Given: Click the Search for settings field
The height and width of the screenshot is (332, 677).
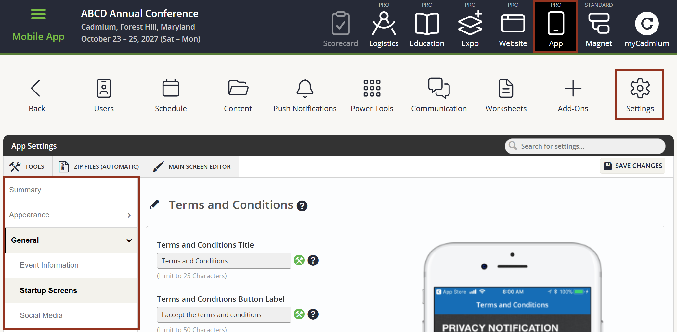Looking at the screenshot, I should pyautogui.click(x=585, y=146).
